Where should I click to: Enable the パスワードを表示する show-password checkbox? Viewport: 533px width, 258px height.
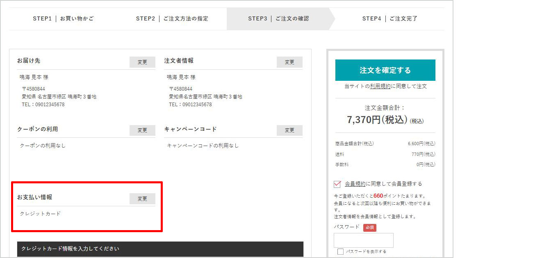(339, 251)
